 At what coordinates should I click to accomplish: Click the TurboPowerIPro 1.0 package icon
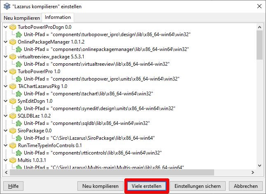[x=13, y=72]
